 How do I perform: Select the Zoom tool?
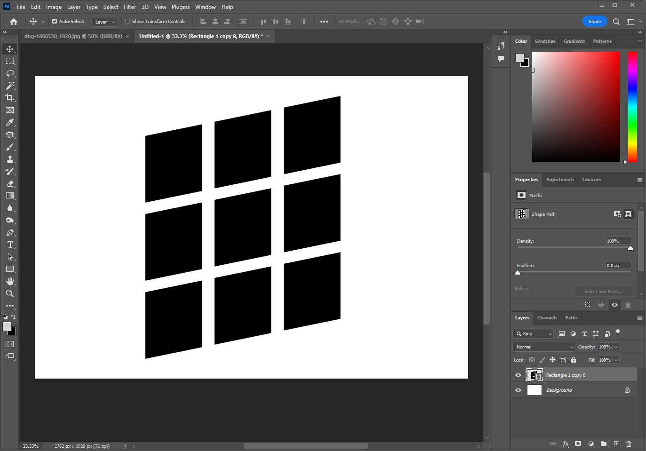pyautogui.click(x=10, y=293)
